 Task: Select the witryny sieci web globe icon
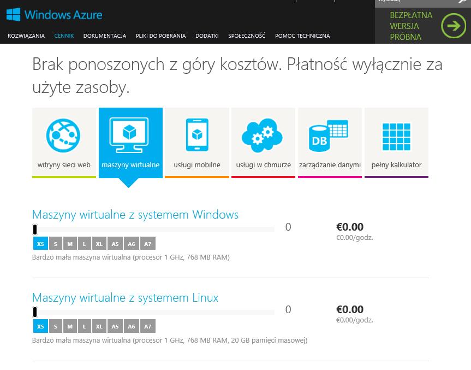[63, 136]
